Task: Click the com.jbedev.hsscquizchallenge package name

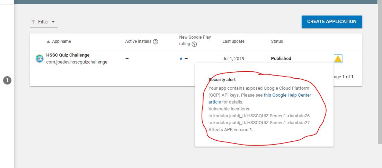Action: (77, 62)
